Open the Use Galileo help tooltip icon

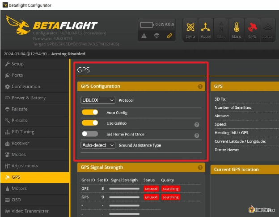(x=197, y=124)
